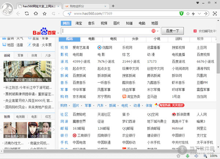Select the 网页 search category tab
The image size is (220, 159).
[x=66, y=23]
